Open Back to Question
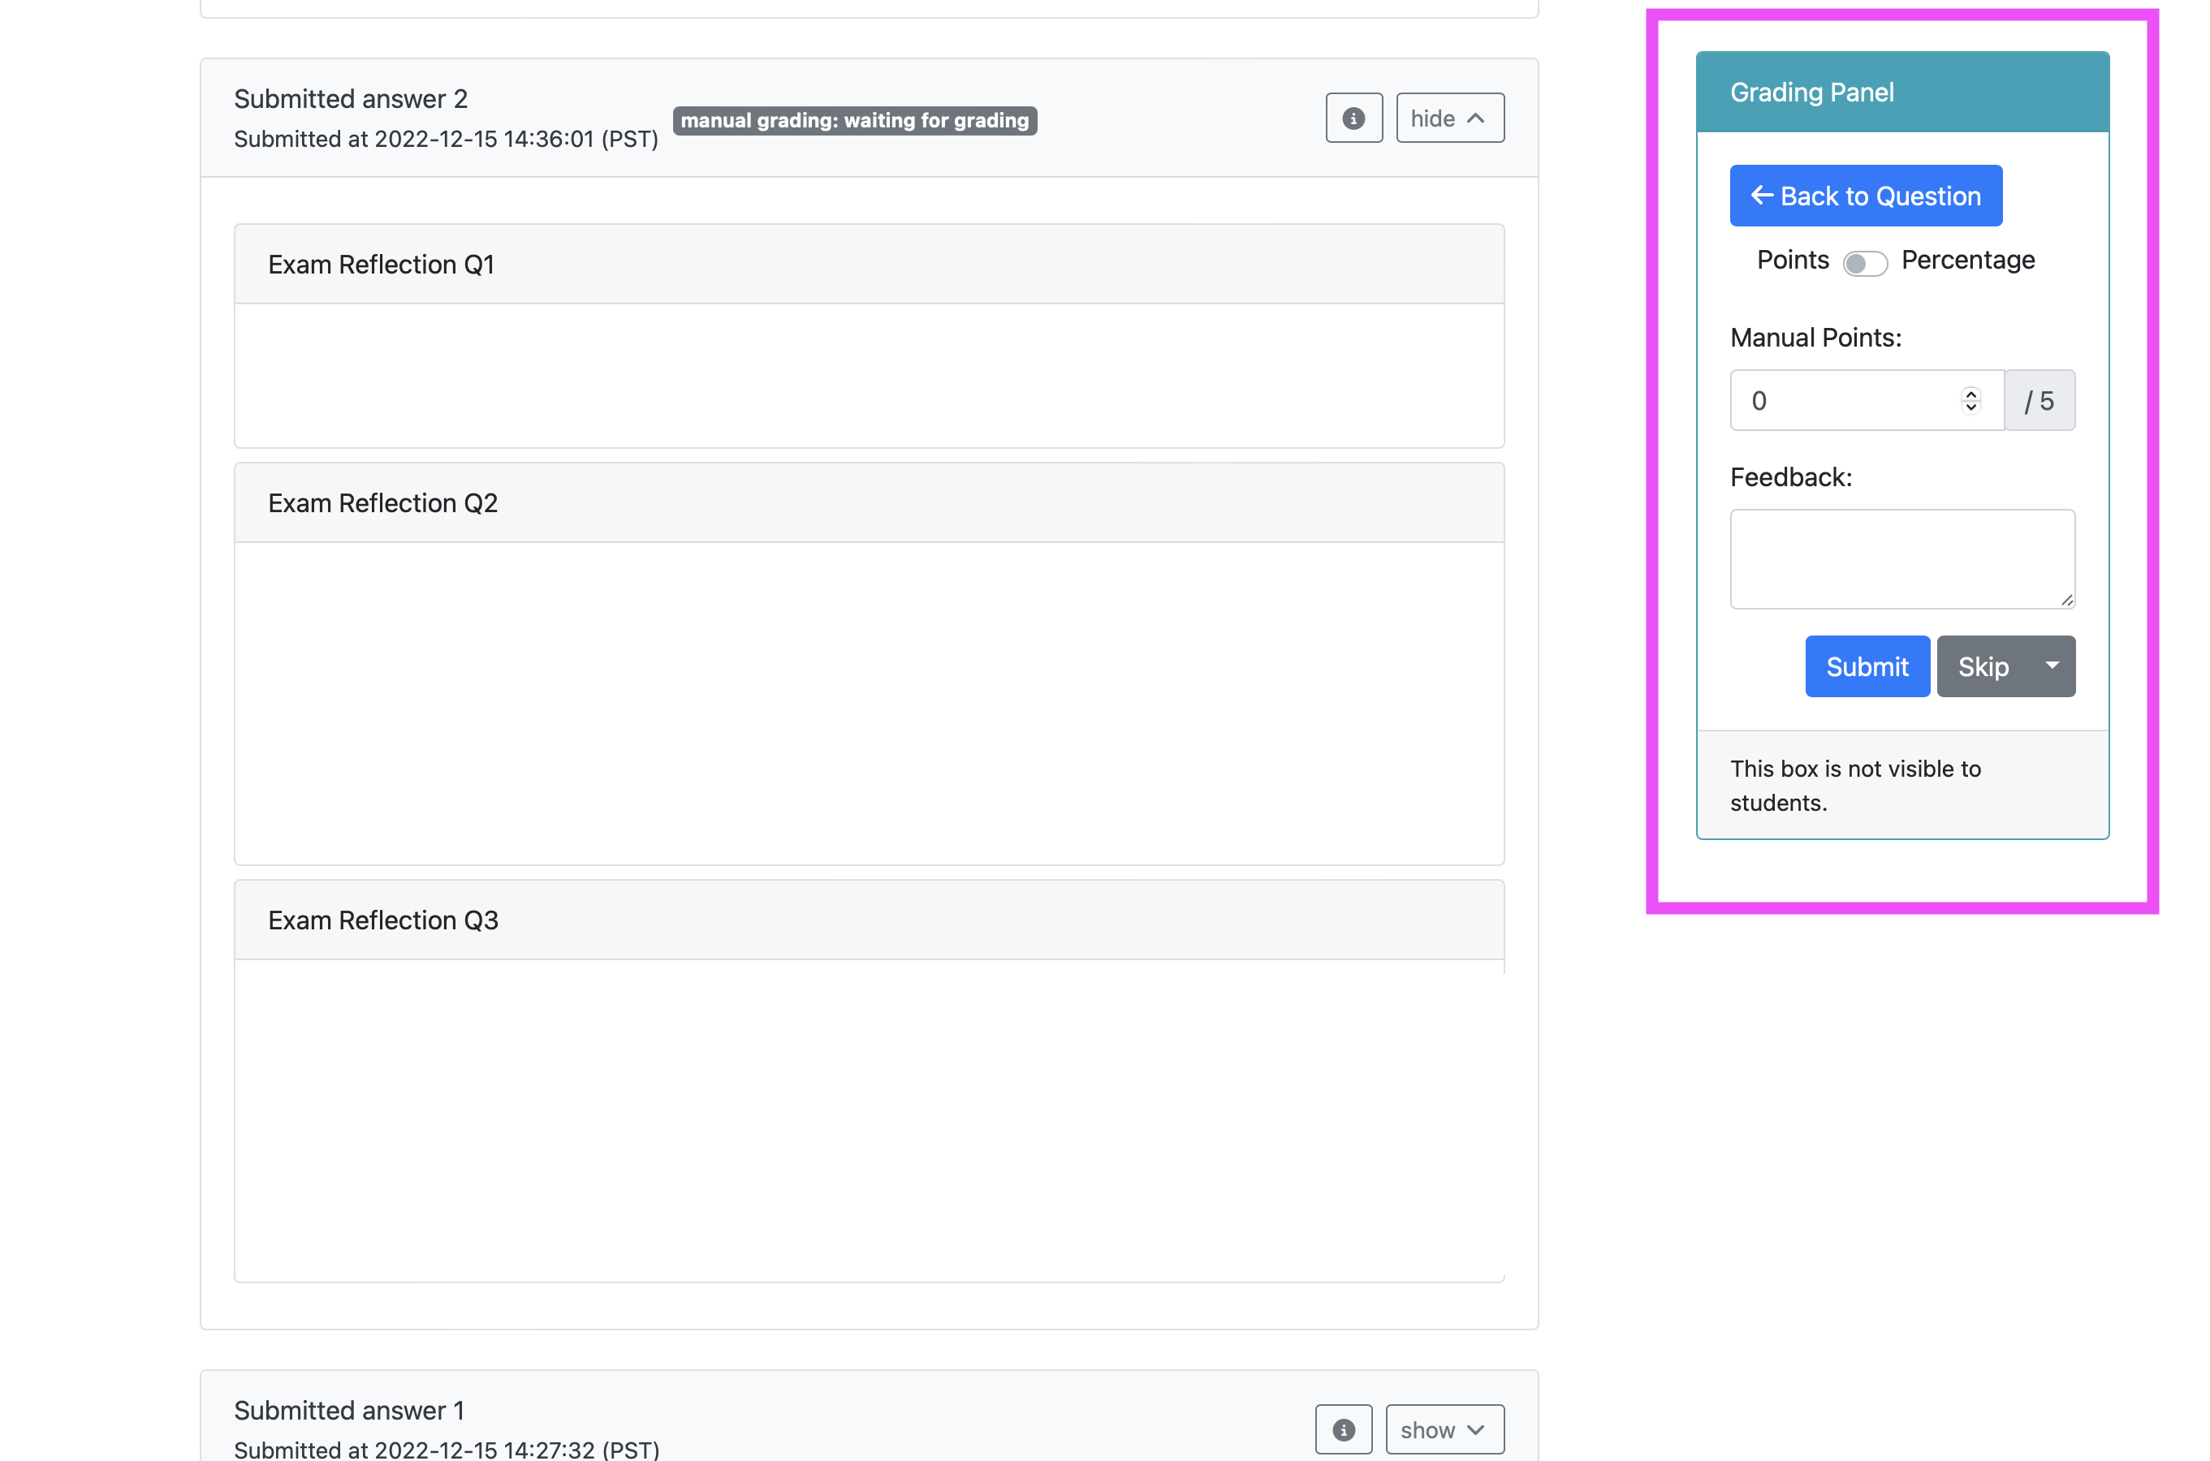 [1865, 195]
